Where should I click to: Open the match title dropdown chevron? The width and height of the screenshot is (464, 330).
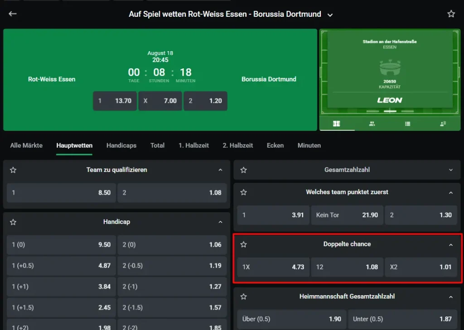(330, 15)
